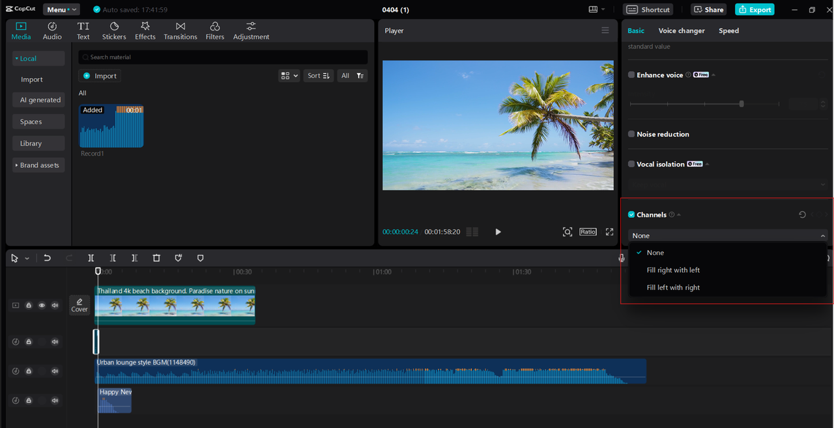The image size is (834, 428).
Task: Play the video preview
Action: coord(498,232)
